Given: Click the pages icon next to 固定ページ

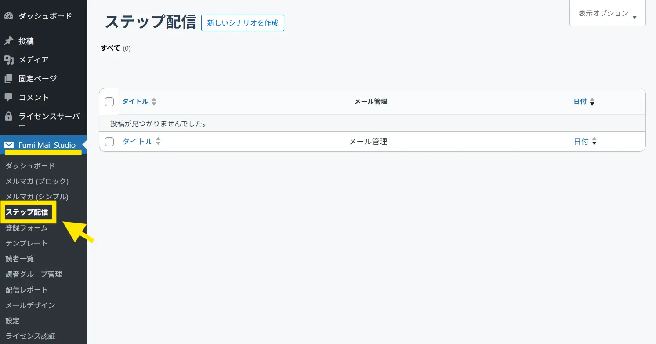Looking at the screenshot, I should 9,79.
